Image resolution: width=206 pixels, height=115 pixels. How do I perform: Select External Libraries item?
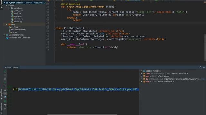click(15, 35)
